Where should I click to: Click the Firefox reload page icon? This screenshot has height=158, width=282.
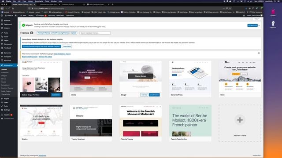(9, 8)
